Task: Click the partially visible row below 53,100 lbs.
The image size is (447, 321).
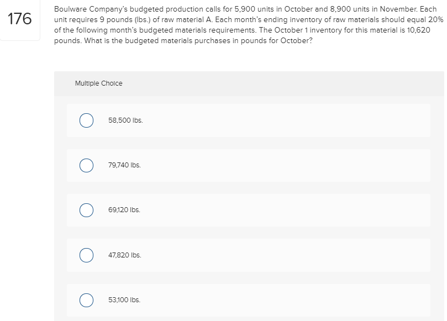Action: 249,319
